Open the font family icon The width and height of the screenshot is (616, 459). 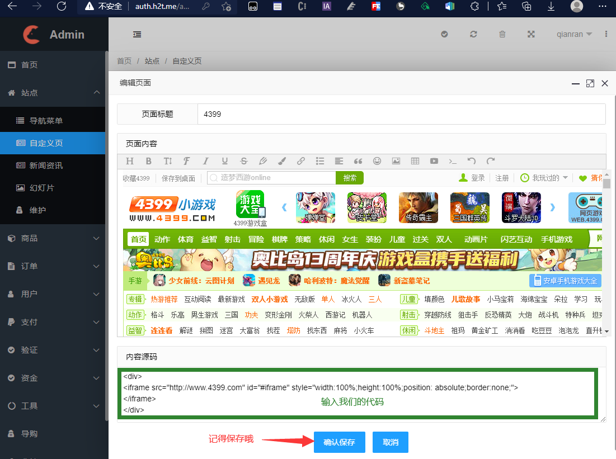187,161
